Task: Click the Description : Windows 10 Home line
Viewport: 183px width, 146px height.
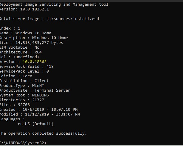Action: pyautogui.click(x=34, y=38)
